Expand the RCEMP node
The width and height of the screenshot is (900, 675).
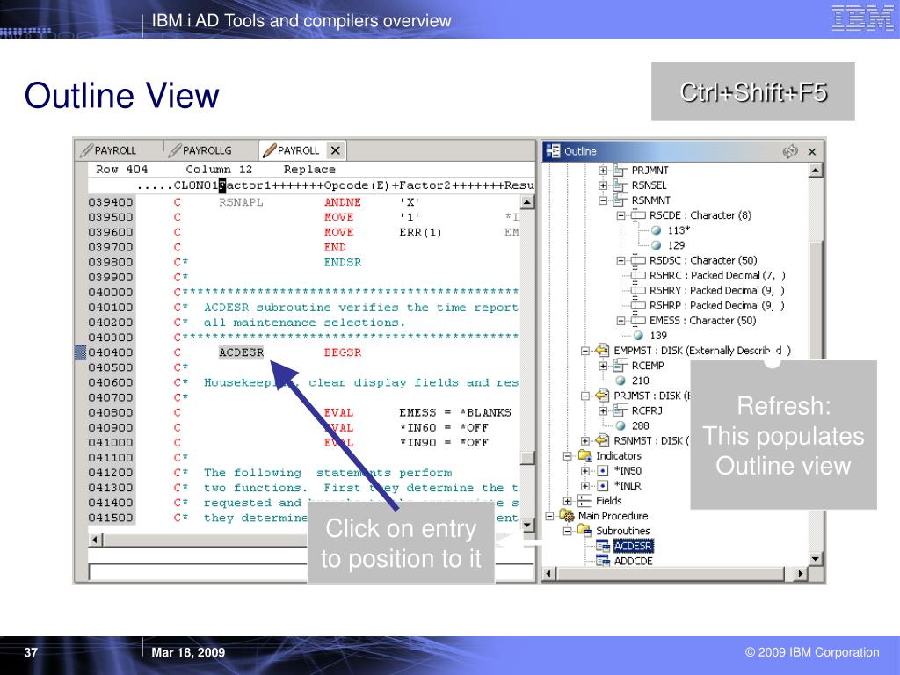tap(603, 366)
